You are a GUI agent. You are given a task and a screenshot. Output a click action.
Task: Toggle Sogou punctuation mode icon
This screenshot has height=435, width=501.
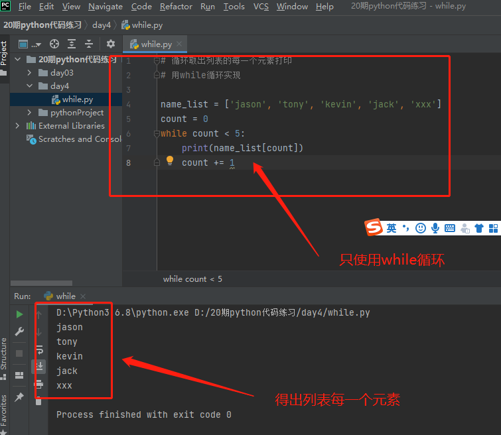(x=406, y=227)
